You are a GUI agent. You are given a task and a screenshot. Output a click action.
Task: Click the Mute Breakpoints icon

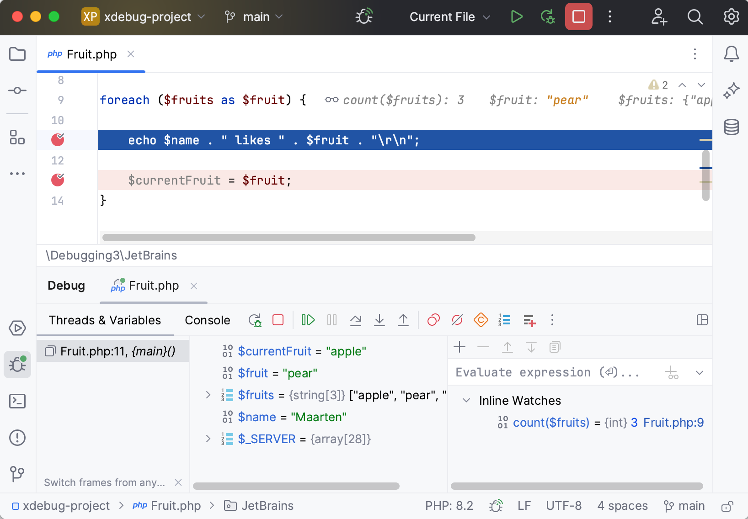[457, 320]
